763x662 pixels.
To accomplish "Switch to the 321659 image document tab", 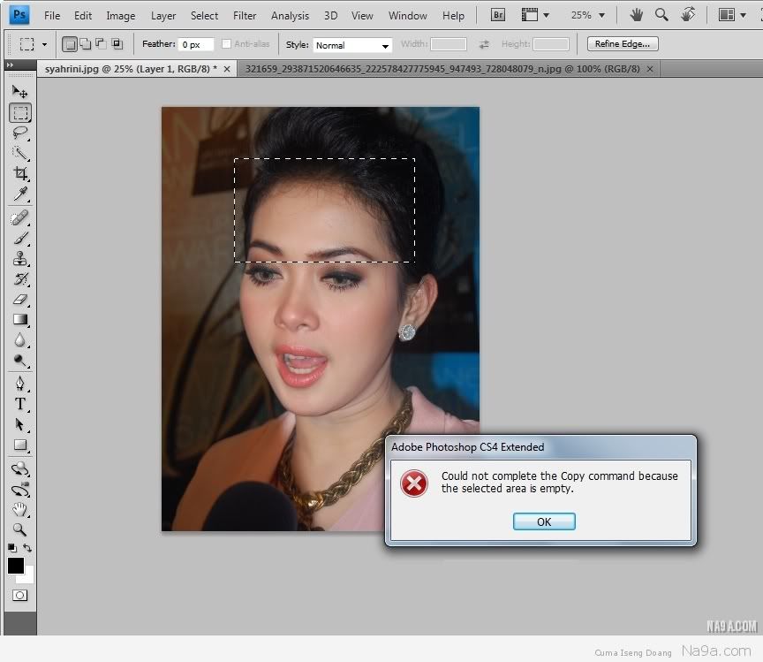I will click(444, 69).
